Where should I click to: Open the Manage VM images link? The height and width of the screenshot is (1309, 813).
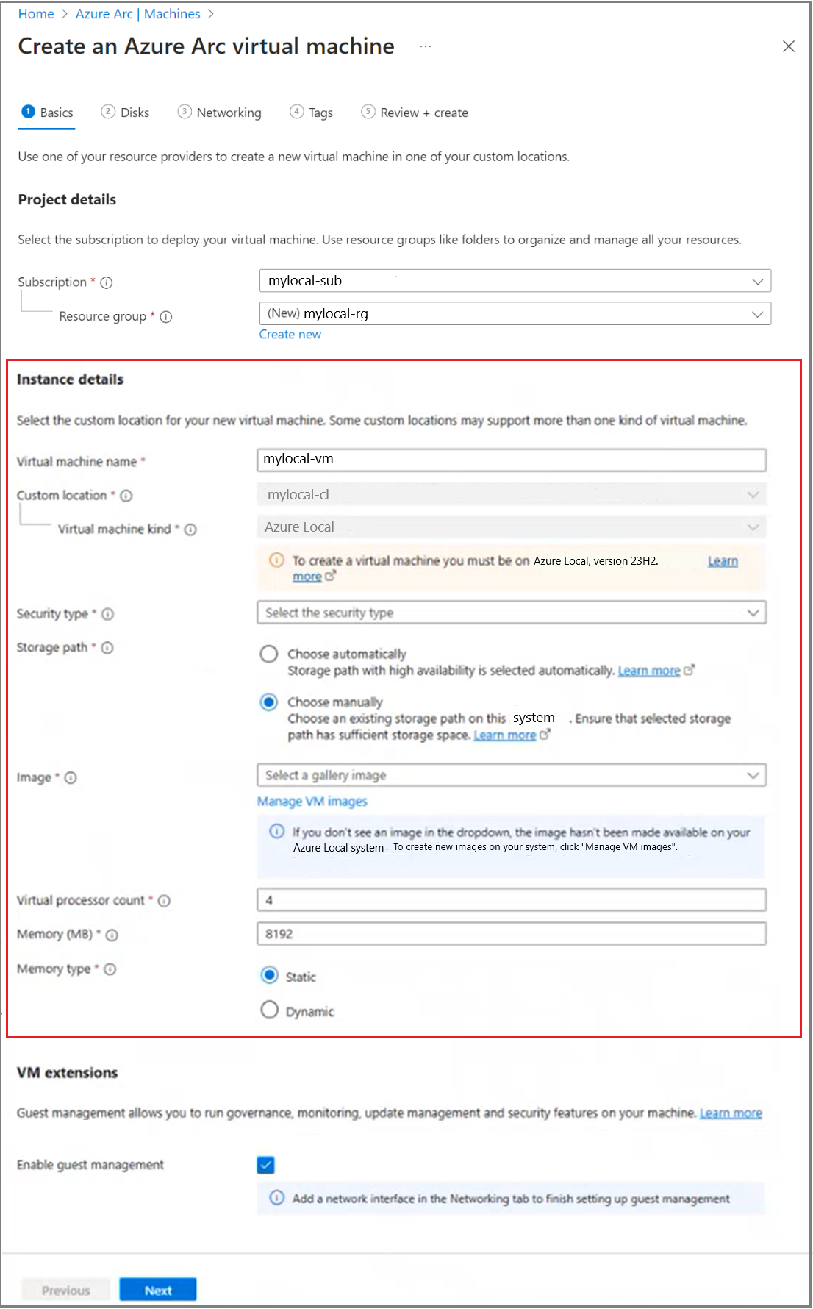[x=312, y=802]
